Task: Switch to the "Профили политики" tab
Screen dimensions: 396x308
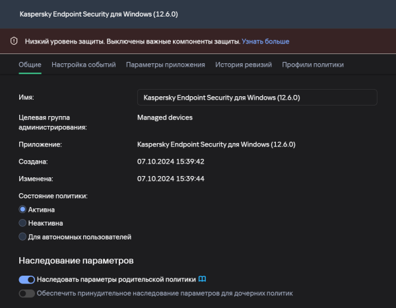Action: 313,65
